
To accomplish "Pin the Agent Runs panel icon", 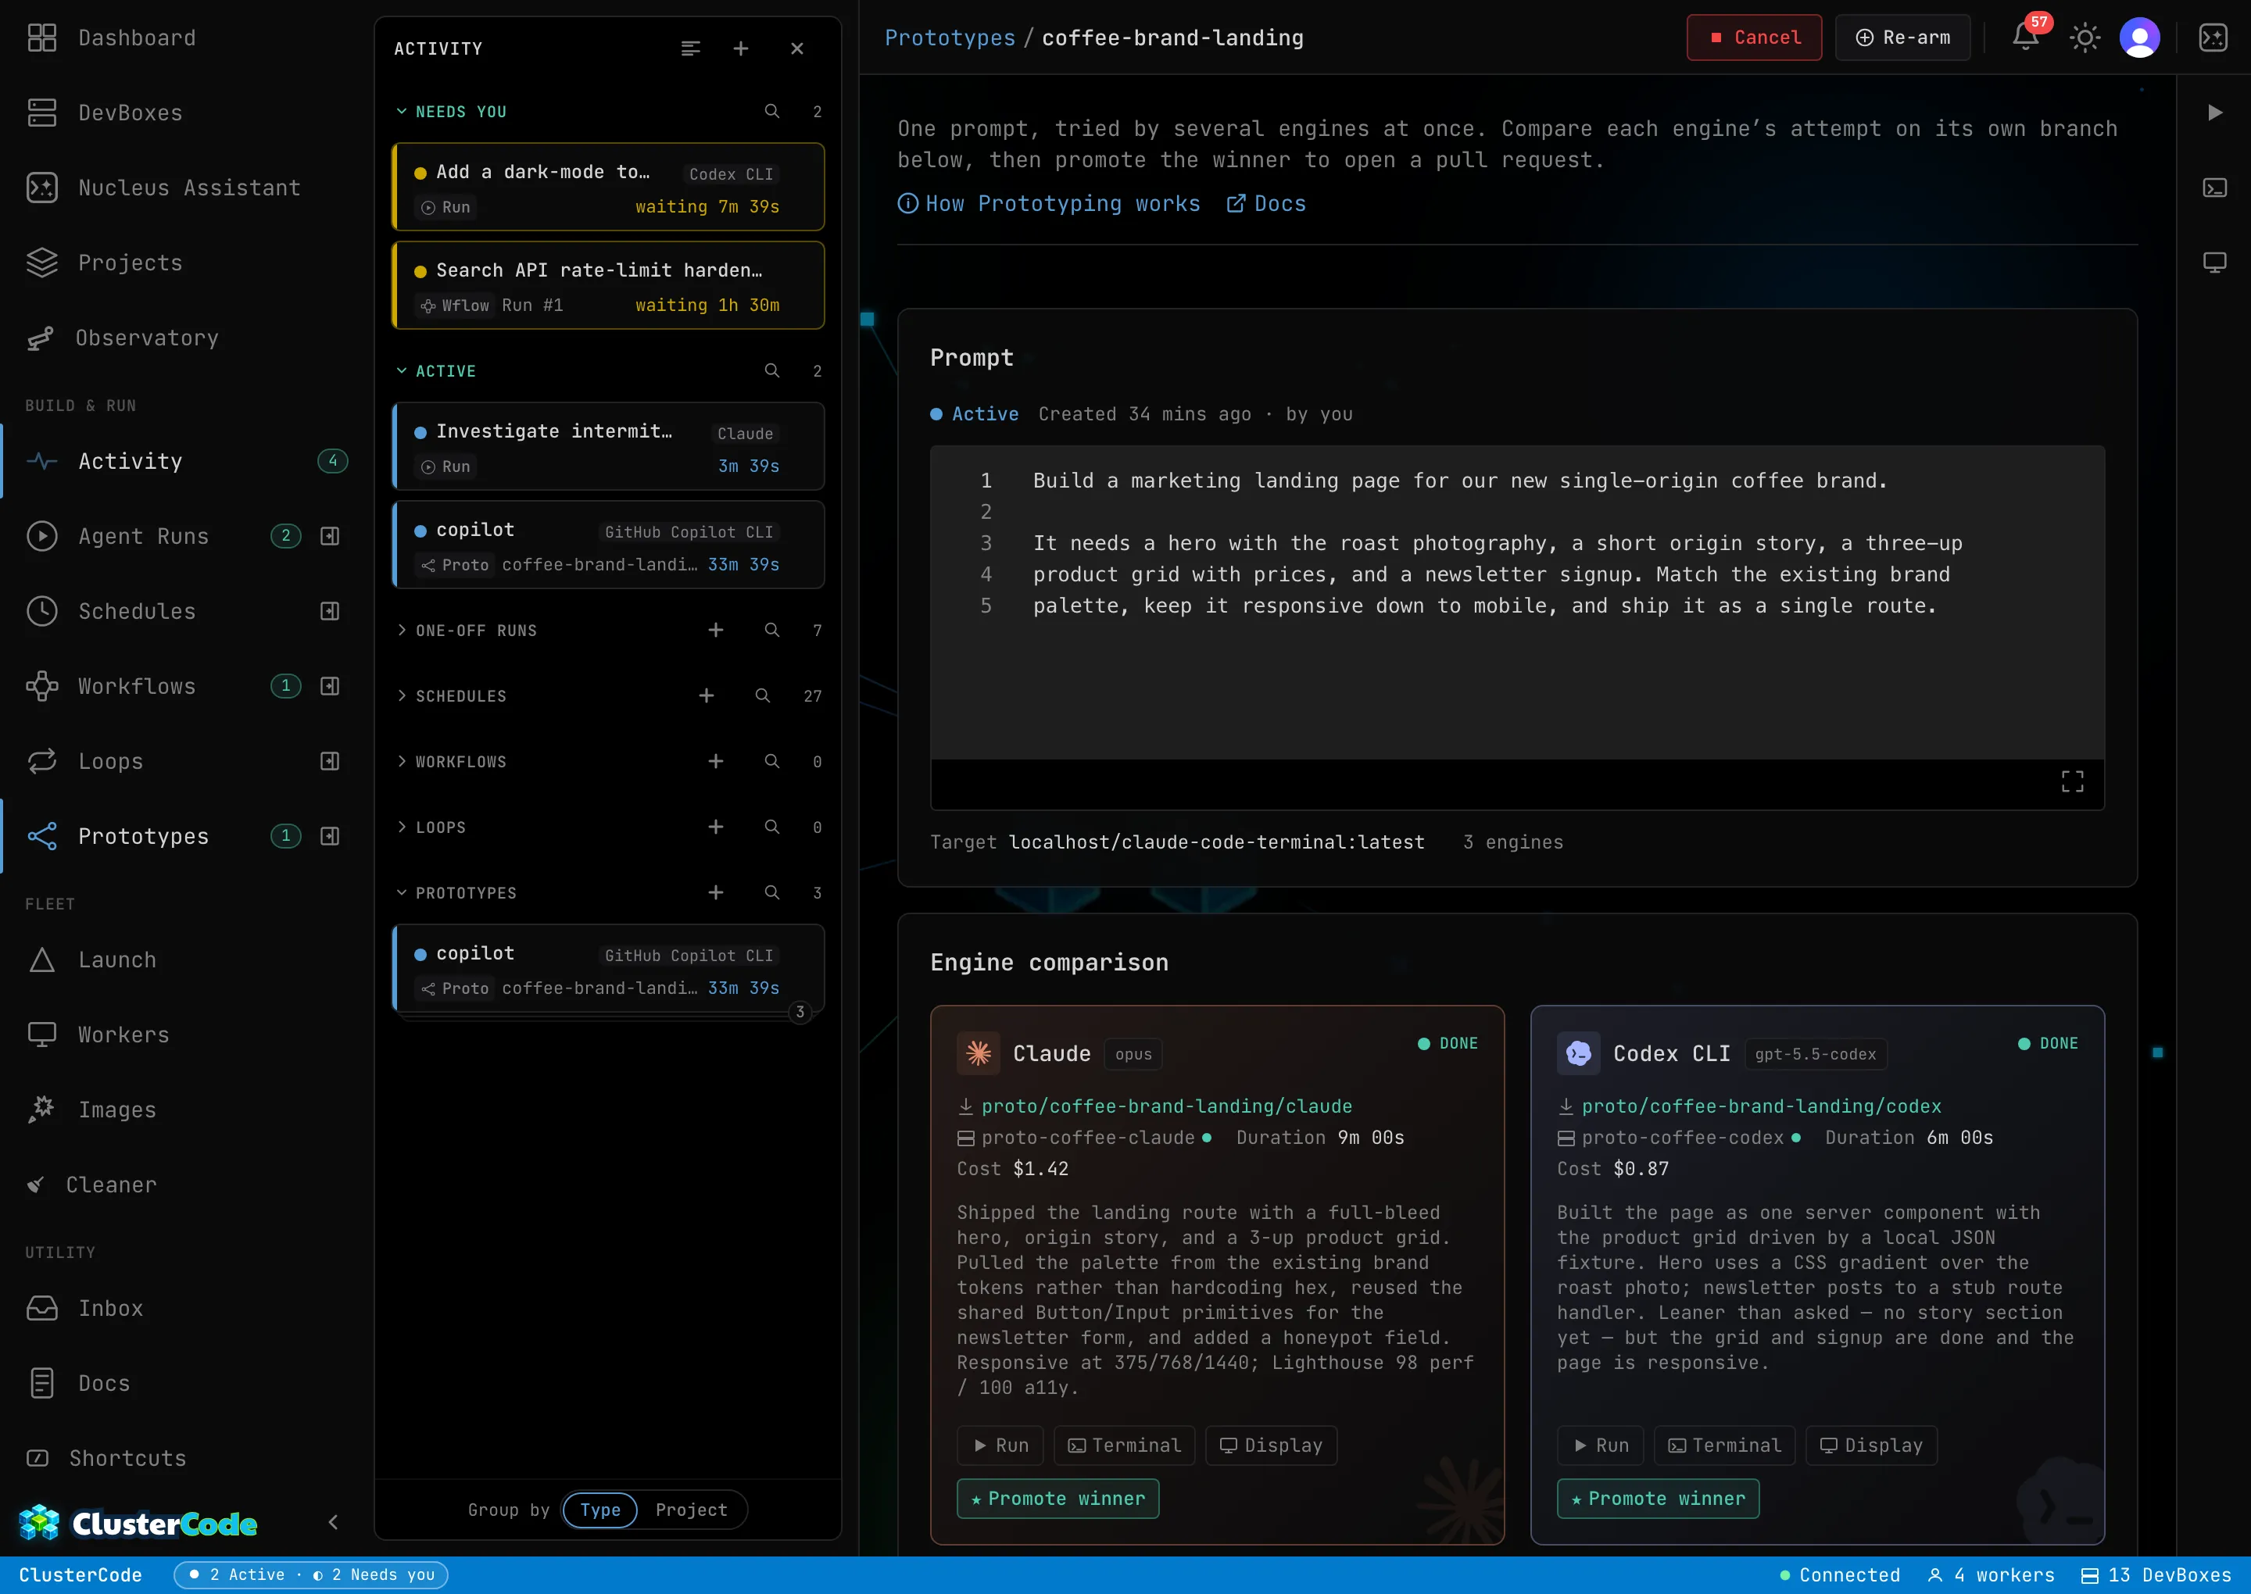I will pyautogui.click(x=330, y=536).
